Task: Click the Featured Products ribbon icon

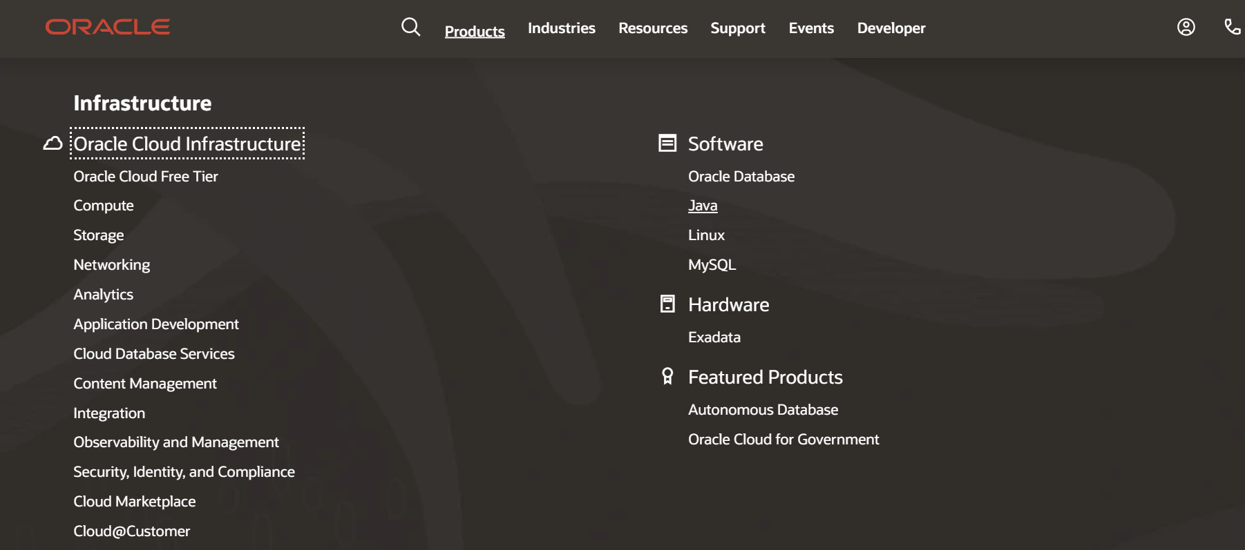Action: pos(667,376)
